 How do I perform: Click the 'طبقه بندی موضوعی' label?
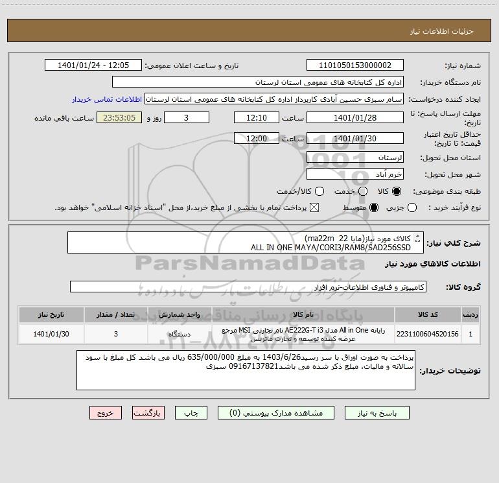tap(447, 191)
